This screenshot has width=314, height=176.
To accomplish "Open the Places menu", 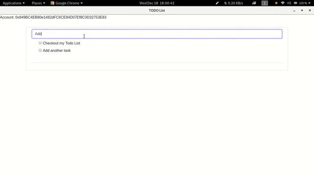I will [x=38, y=3].
